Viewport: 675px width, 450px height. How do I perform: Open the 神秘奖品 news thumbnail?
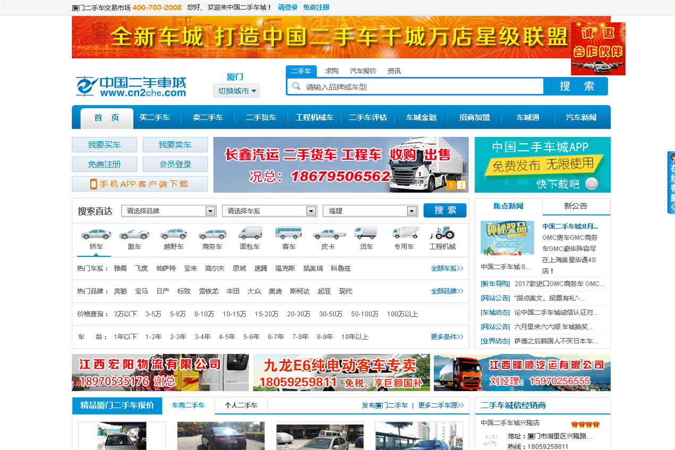click(x=507, y=238)
